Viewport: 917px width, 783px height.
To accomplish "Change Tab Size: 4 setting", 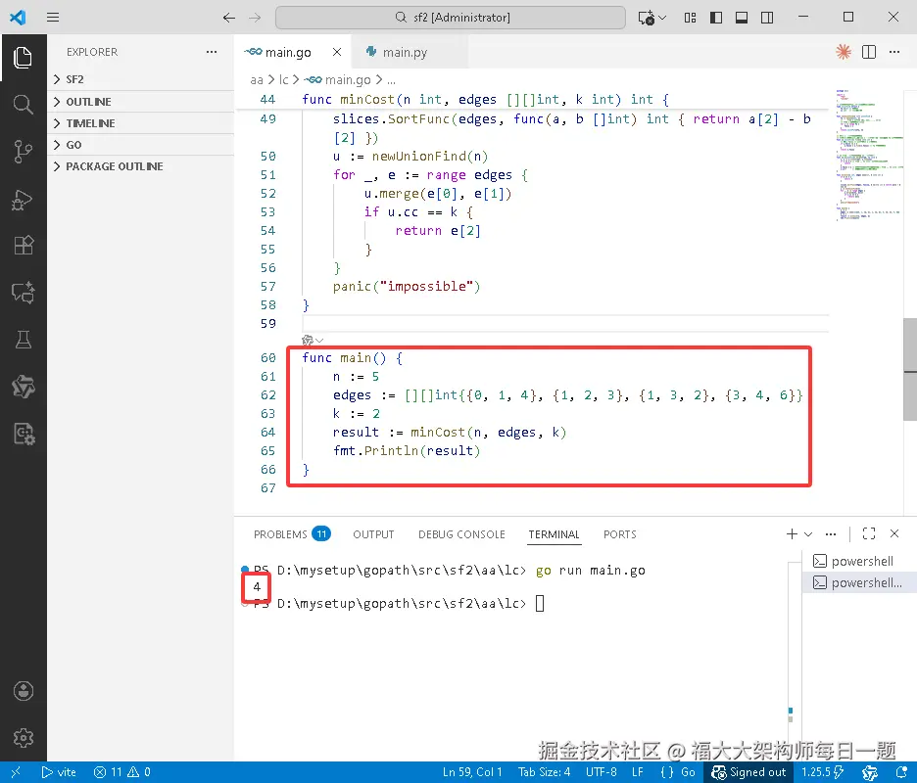I will [544, 772].
